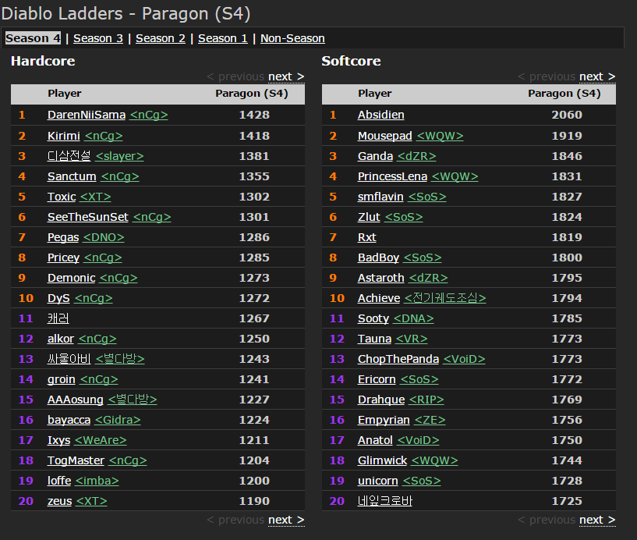
Task: Open Rxt's player profile
Action: coord(367,237)
